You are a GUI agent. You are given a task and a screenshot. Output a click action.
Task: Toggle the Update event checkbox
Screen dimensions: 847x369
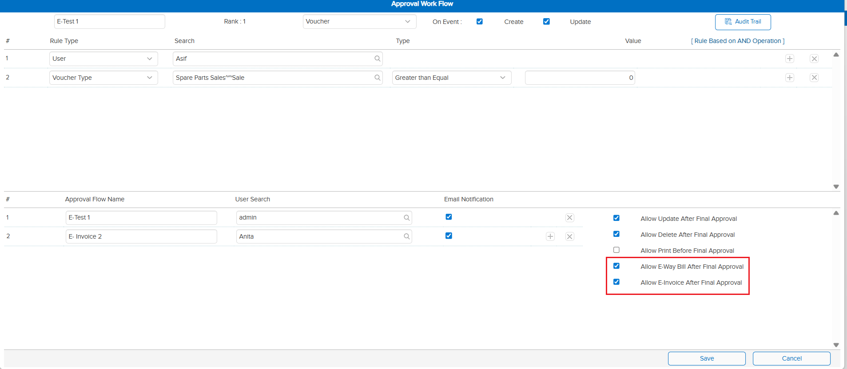tap(546, 21)
